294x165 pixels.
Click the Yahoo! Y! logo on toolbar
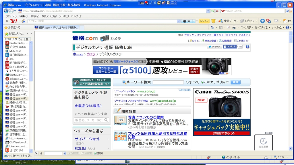pyautogui.click(x=13, y=21)
